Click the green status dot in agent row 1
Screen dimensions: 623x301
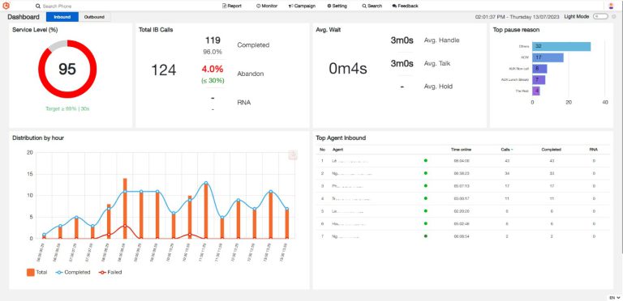(426, 160)
